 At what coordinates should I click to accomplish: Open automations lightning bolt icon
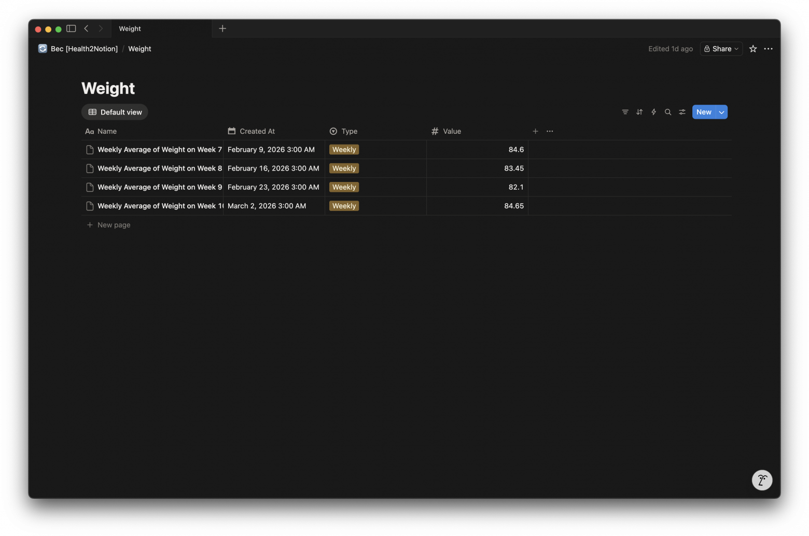[653, 112]
